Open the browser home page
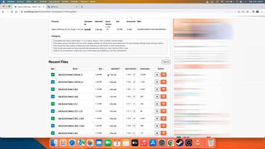Image resolution: width=265 pixels, height=149 pixels. point(16,12)
